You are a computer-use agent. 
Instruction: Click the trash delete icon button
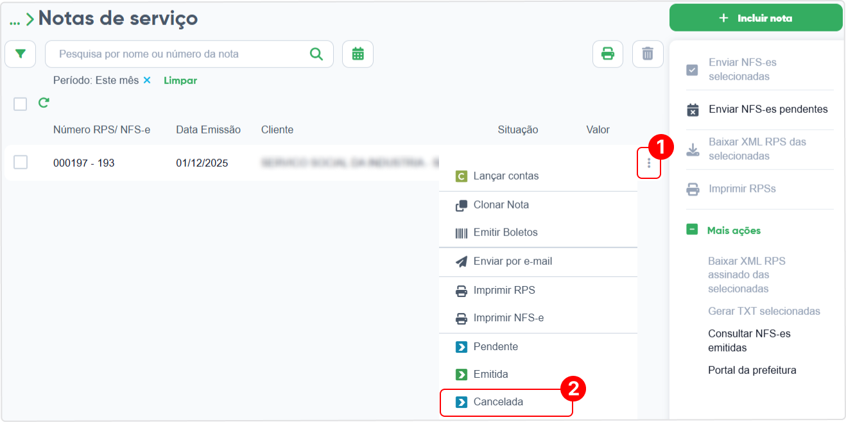(648, 54)
